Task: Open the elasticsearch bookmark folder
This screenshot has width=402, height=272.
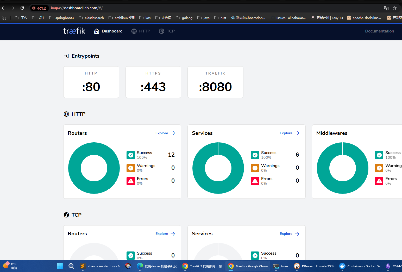Action: (x=91, y=18)
